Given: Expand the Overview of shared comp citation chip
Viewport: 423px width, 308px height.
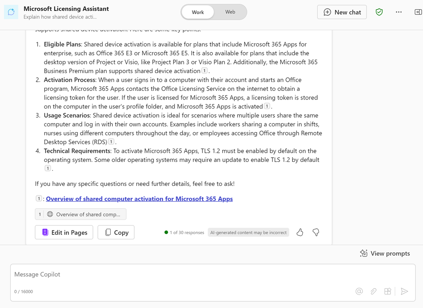Looking at the screenshot, I should pyautogui.click(x=81, y=214).
